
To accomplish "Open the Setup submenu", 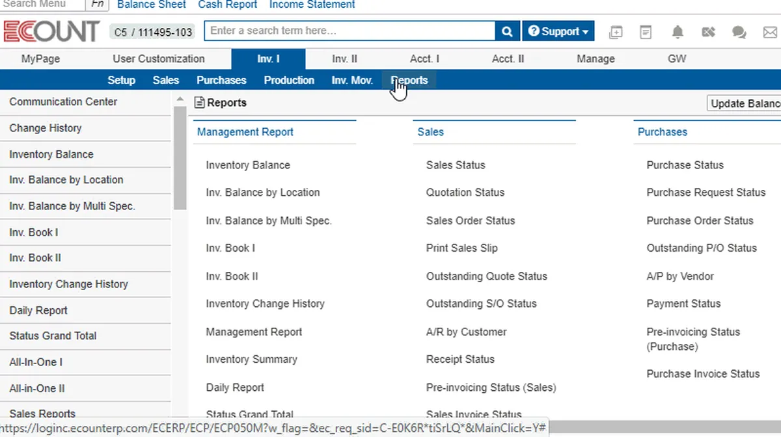I will tap(121, 80).
